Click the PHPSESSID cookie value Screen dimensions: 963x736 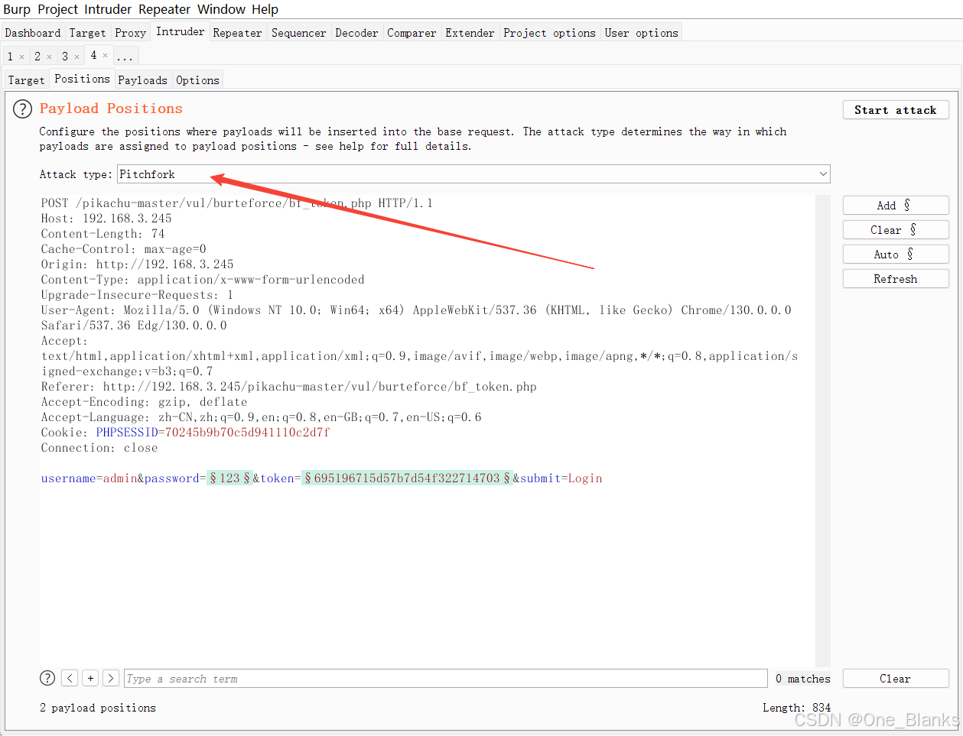247,432
